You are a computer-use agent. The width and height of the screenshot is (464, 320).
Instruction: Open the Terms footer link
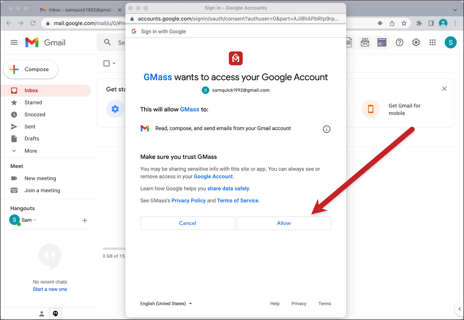click(x=325, y=303)
